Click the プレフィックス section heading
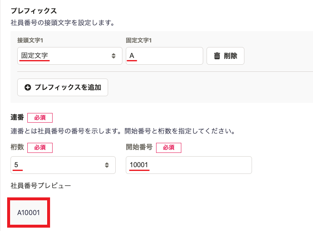This screenshot has height=231, width=313. pos(34,10)
